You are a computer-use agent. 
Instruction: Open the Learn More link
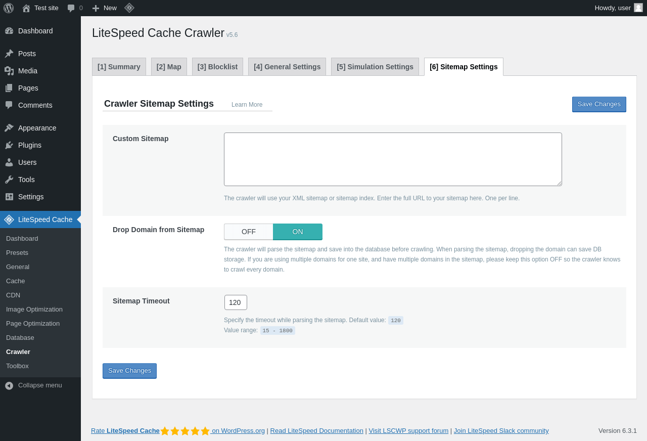coord(247,105)
